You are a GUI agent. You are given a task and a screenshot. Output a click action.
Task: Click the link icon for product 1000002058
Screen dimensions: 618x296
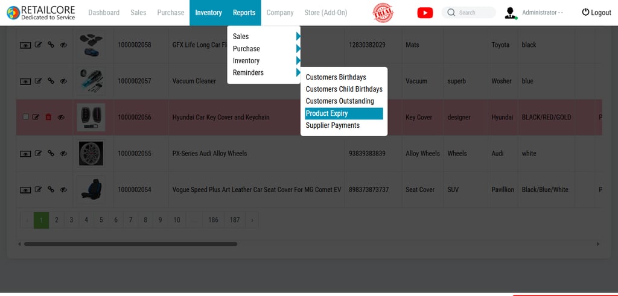point(51,45)
